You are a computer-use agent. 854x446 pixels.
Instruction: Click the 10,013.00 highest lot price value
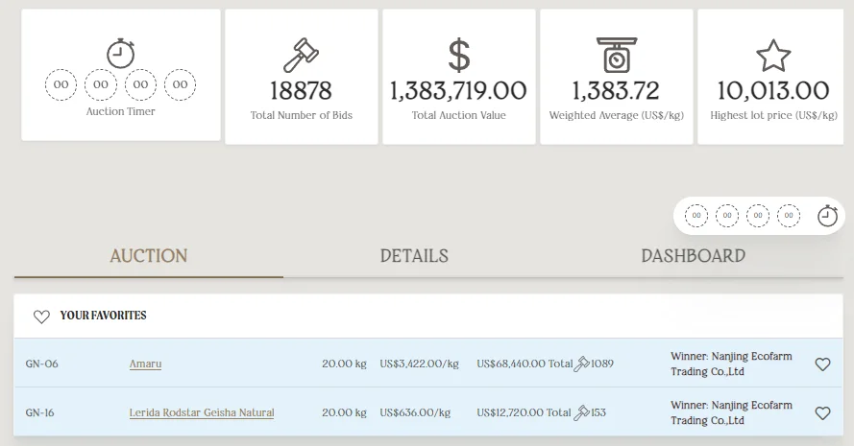point(773,91)
